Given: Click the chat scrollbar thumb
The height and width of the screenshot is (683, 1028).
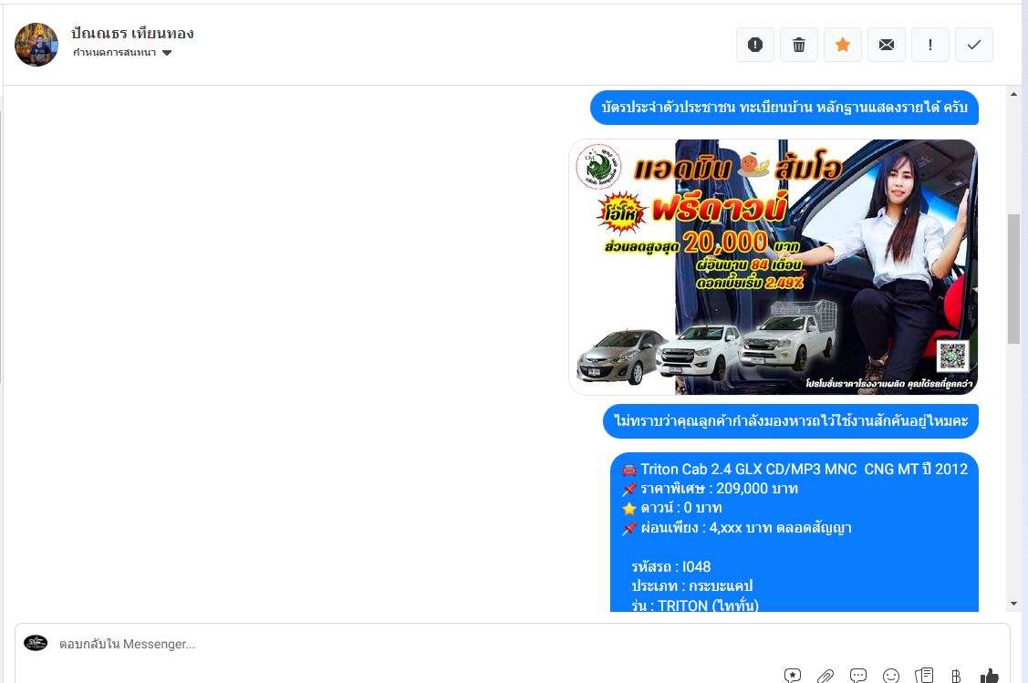Looking at the screenshot, I should 1013,278.
